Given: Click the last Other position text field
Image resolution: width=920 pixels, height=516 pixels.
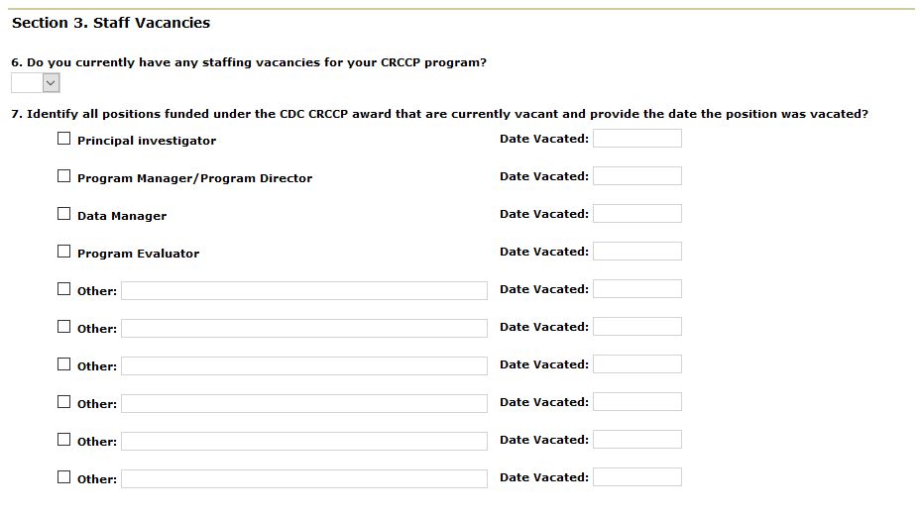Looking at the screenshot, I should pyautogui.click(x=303, y=478).
